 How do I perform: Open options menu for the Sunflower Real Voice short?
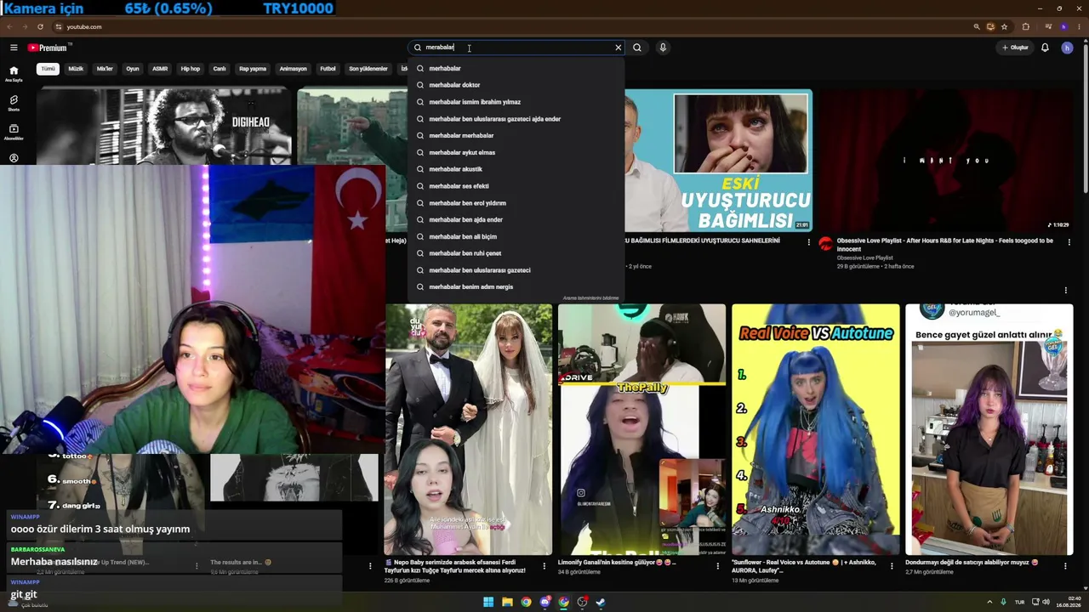point(892,565)
